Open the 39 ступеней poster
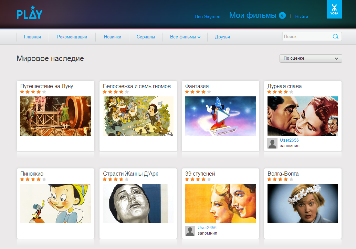The height and width of the screenshot is (249, 356). coord(220,203)
